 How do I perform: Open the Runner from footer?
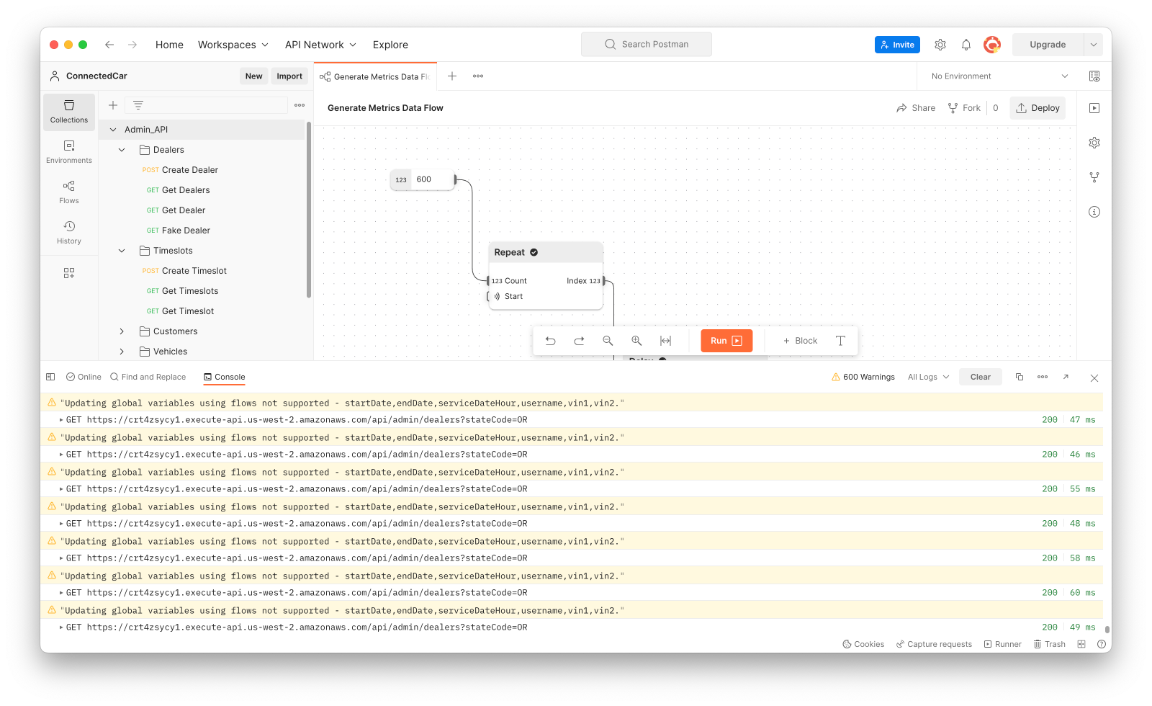click(1002, 644)
